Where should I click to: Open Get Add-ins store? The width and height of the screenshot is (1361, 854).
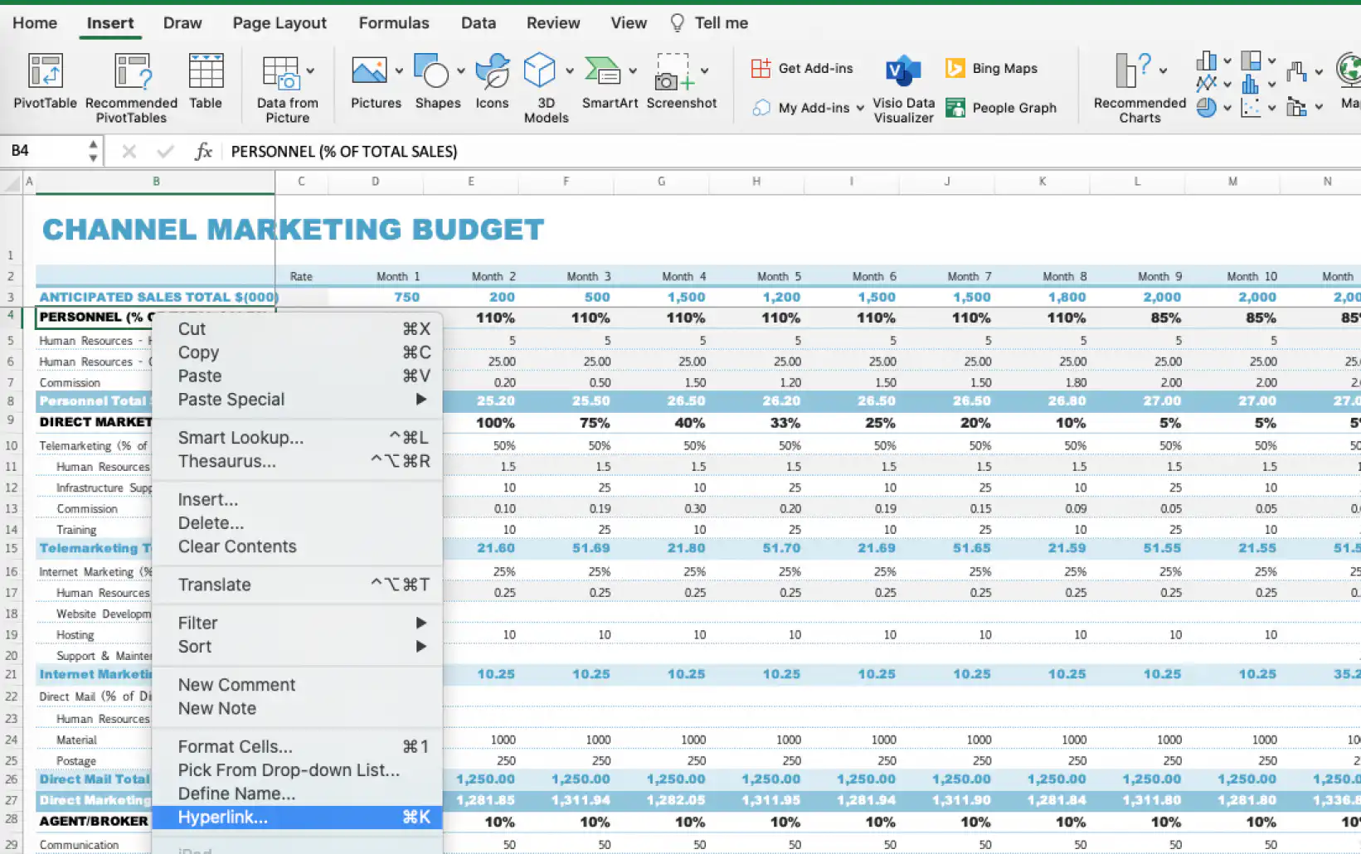point(801,68)
